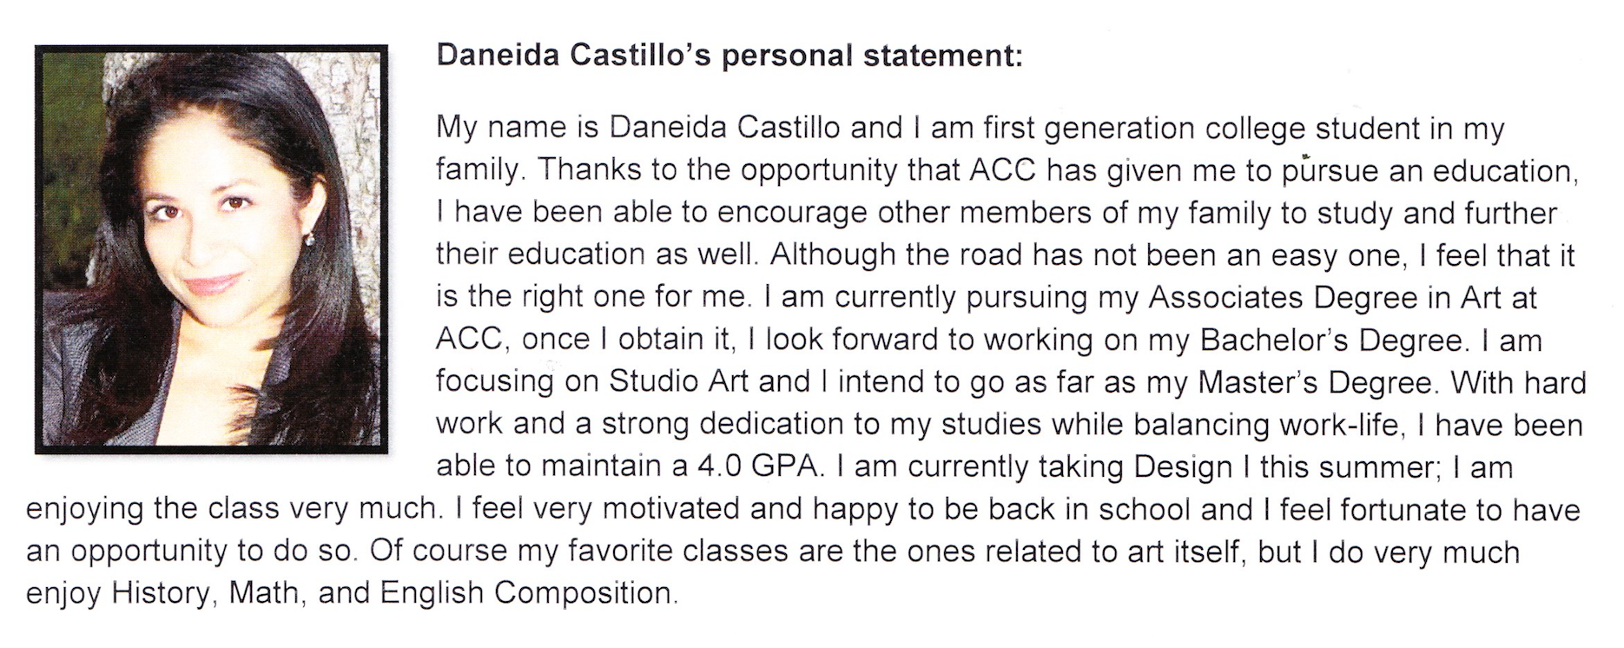Click Daneida Castillo's portrait photo
Viewport: 1624px width, 648px height.
[211, 249]
